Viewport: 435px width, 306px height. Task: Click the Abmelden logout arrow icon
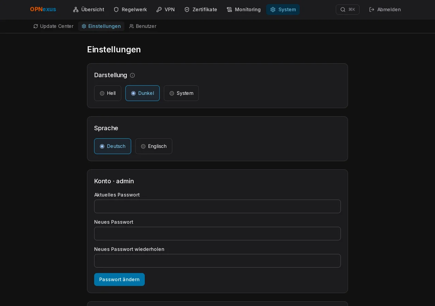coord(372,10)
